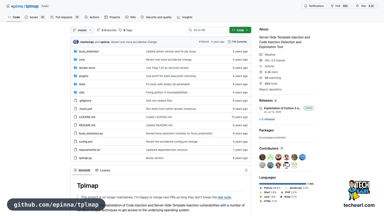The width and height of the screenshot is (384, 216).
Task: Open the burp_extension.py file
Action: click(91, 133)
